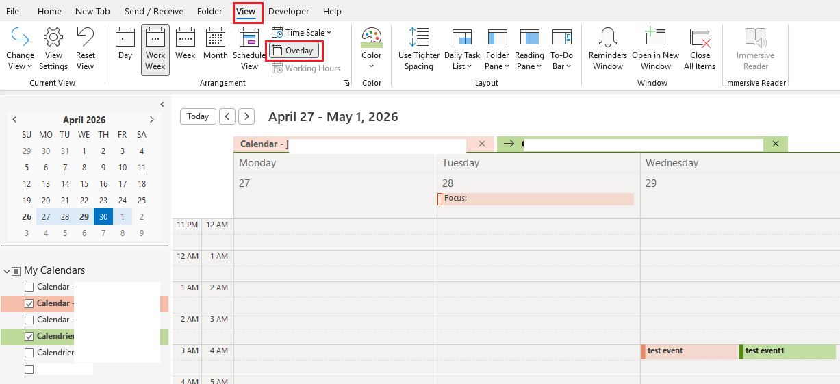Check the last unnamed calendar checkbox
The width and height of the screenshot is (840, 384).
click(x=29, y=369)
